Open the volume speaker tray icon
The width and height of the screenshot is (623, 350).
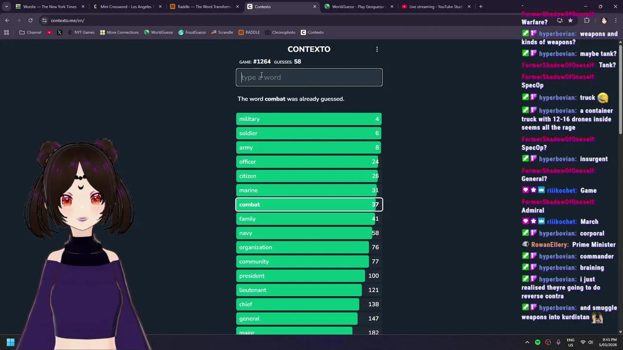coord(591,342)
